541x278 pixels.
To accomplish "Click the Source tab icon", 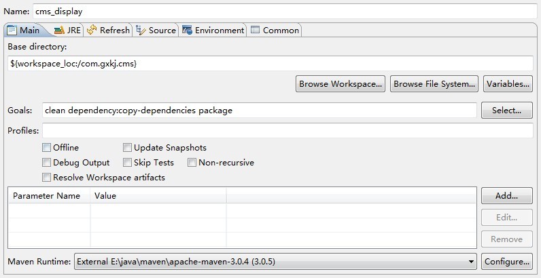I will click(x=141, y=30).
